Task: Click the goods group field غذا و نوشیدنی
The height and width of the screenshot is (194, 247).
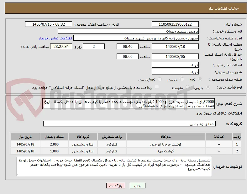Action: click(129, 124)
